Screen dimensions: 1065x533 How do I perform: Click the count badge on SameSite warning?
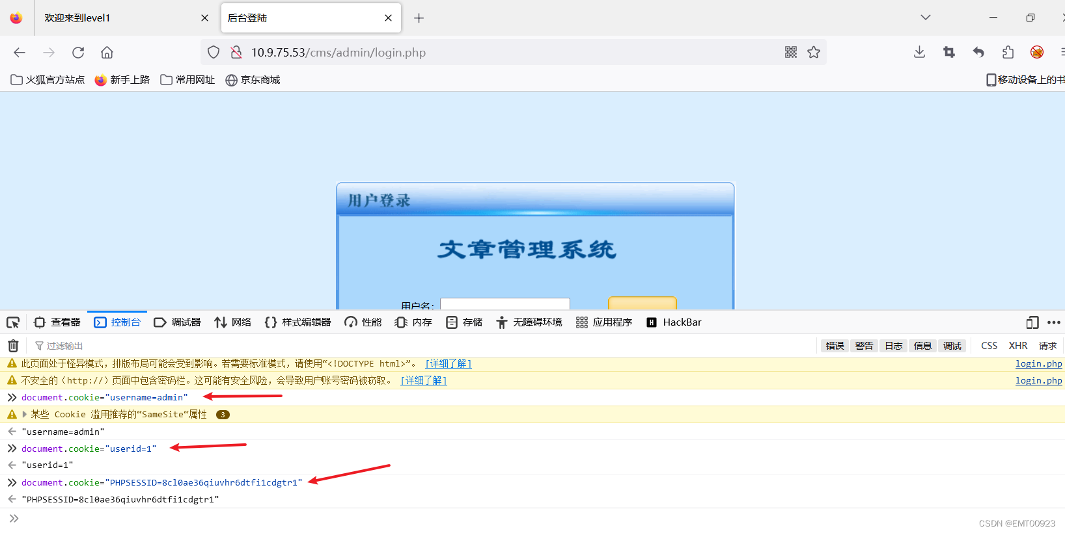(223, 415)
